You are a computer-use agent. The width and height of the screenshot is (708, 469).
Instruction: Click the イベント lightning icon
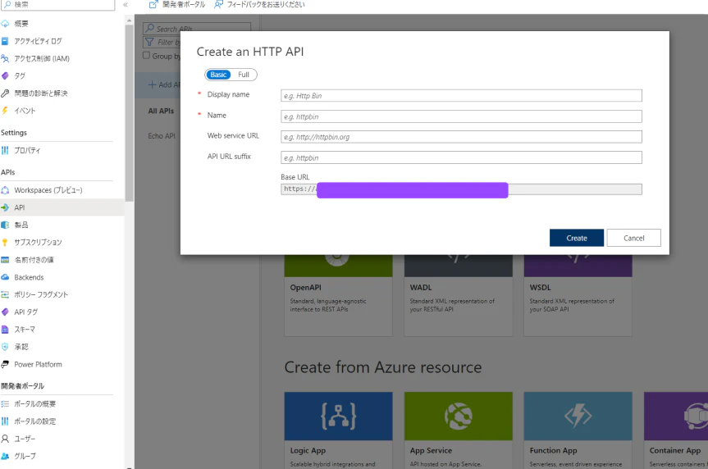5,111
